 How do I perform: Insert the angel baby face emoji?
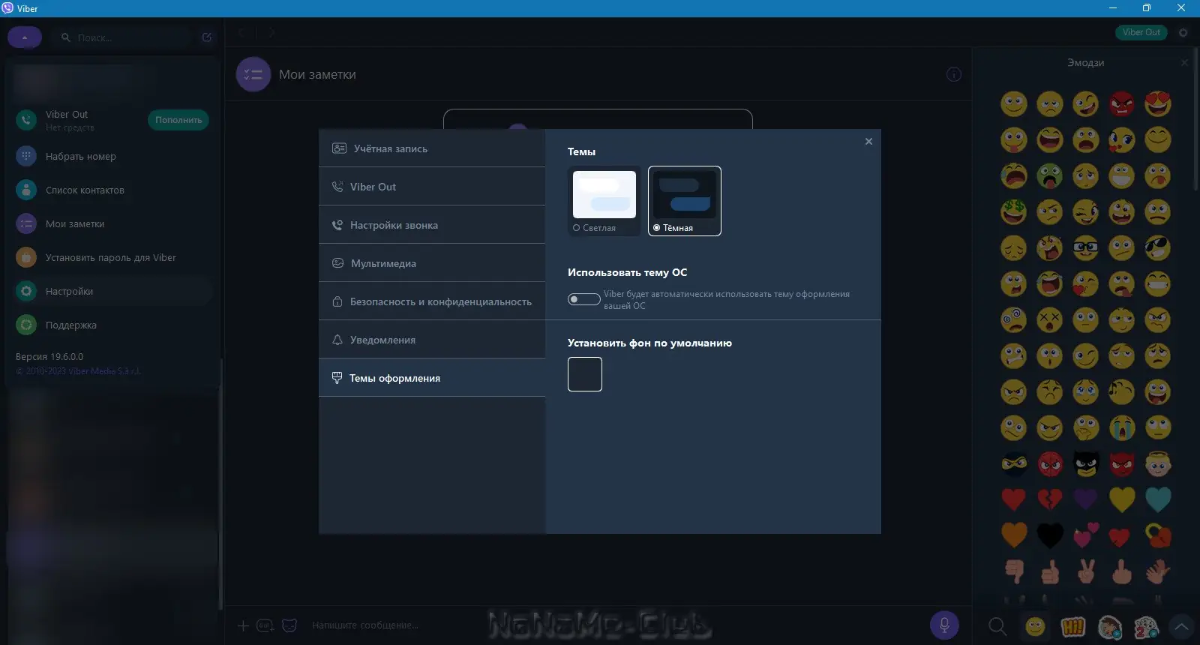[x=1158, y=463]
